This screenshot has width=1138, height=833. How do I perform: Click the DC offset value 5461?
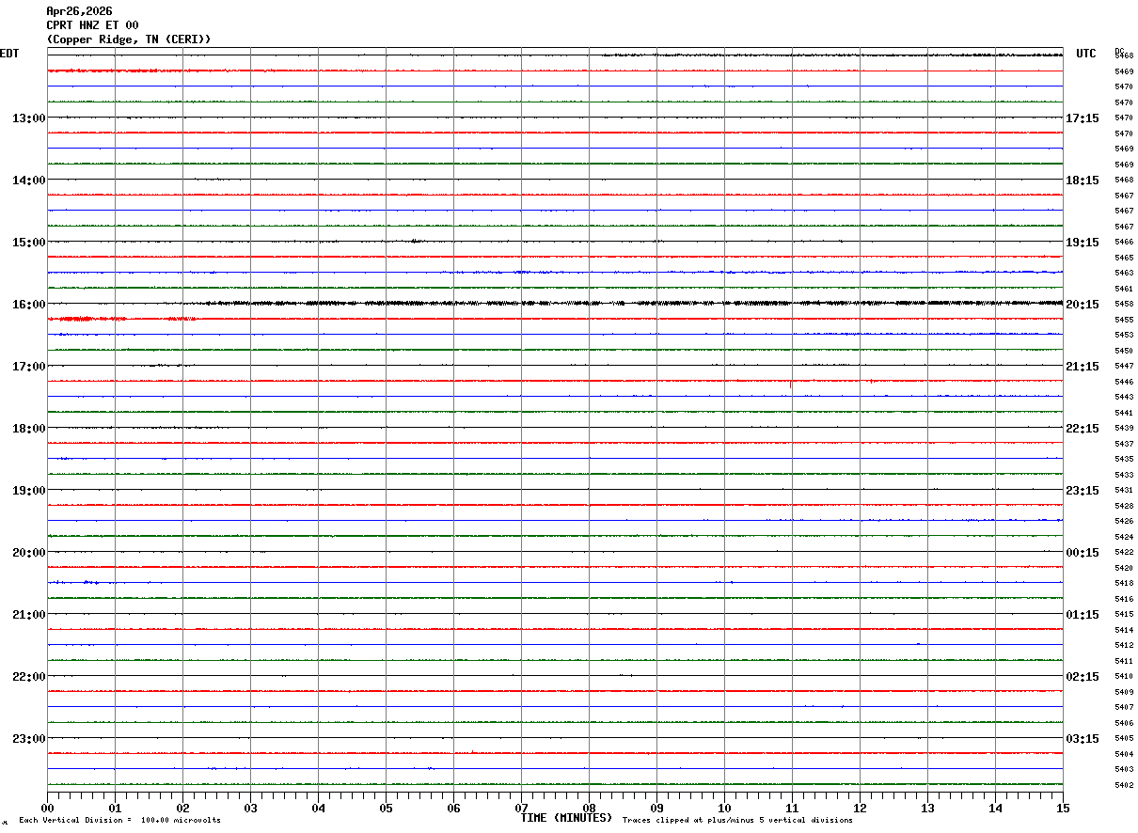(x=1124, y=289)
